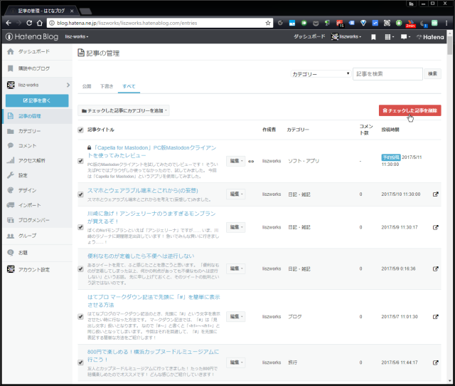Open the スマホとウェアラブル端末 article title link
Screen dimensions: 455x386
tap(143, 191)
